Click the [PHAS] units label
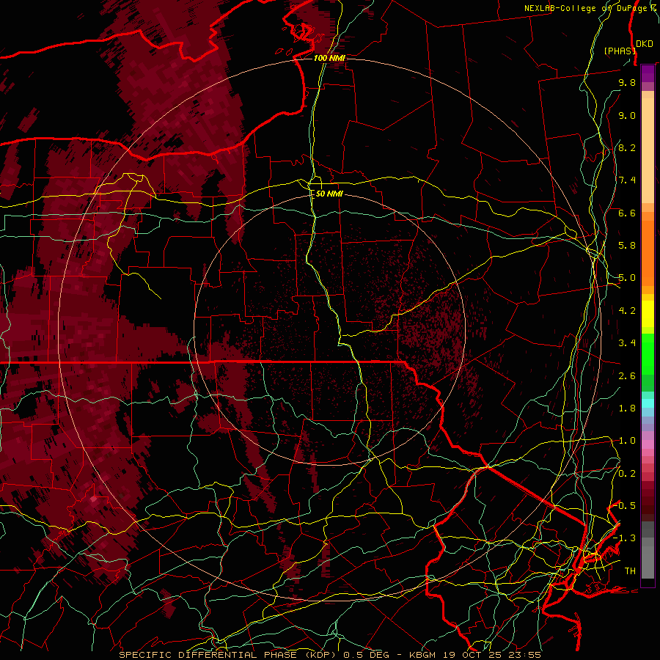Image resolution: width=660 pixels, height=660 pixels. (x=620, y=51)
